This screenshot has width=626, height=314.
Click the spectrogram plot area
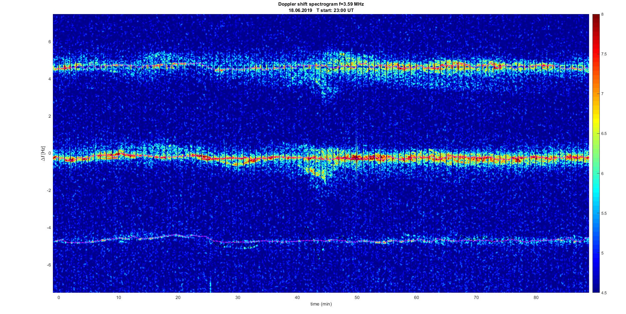[x=321, y=153]
